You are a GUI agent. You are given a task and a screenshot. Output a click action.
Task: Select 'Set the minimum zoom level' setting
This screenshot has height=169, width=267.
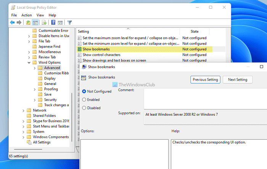(131, 44)
